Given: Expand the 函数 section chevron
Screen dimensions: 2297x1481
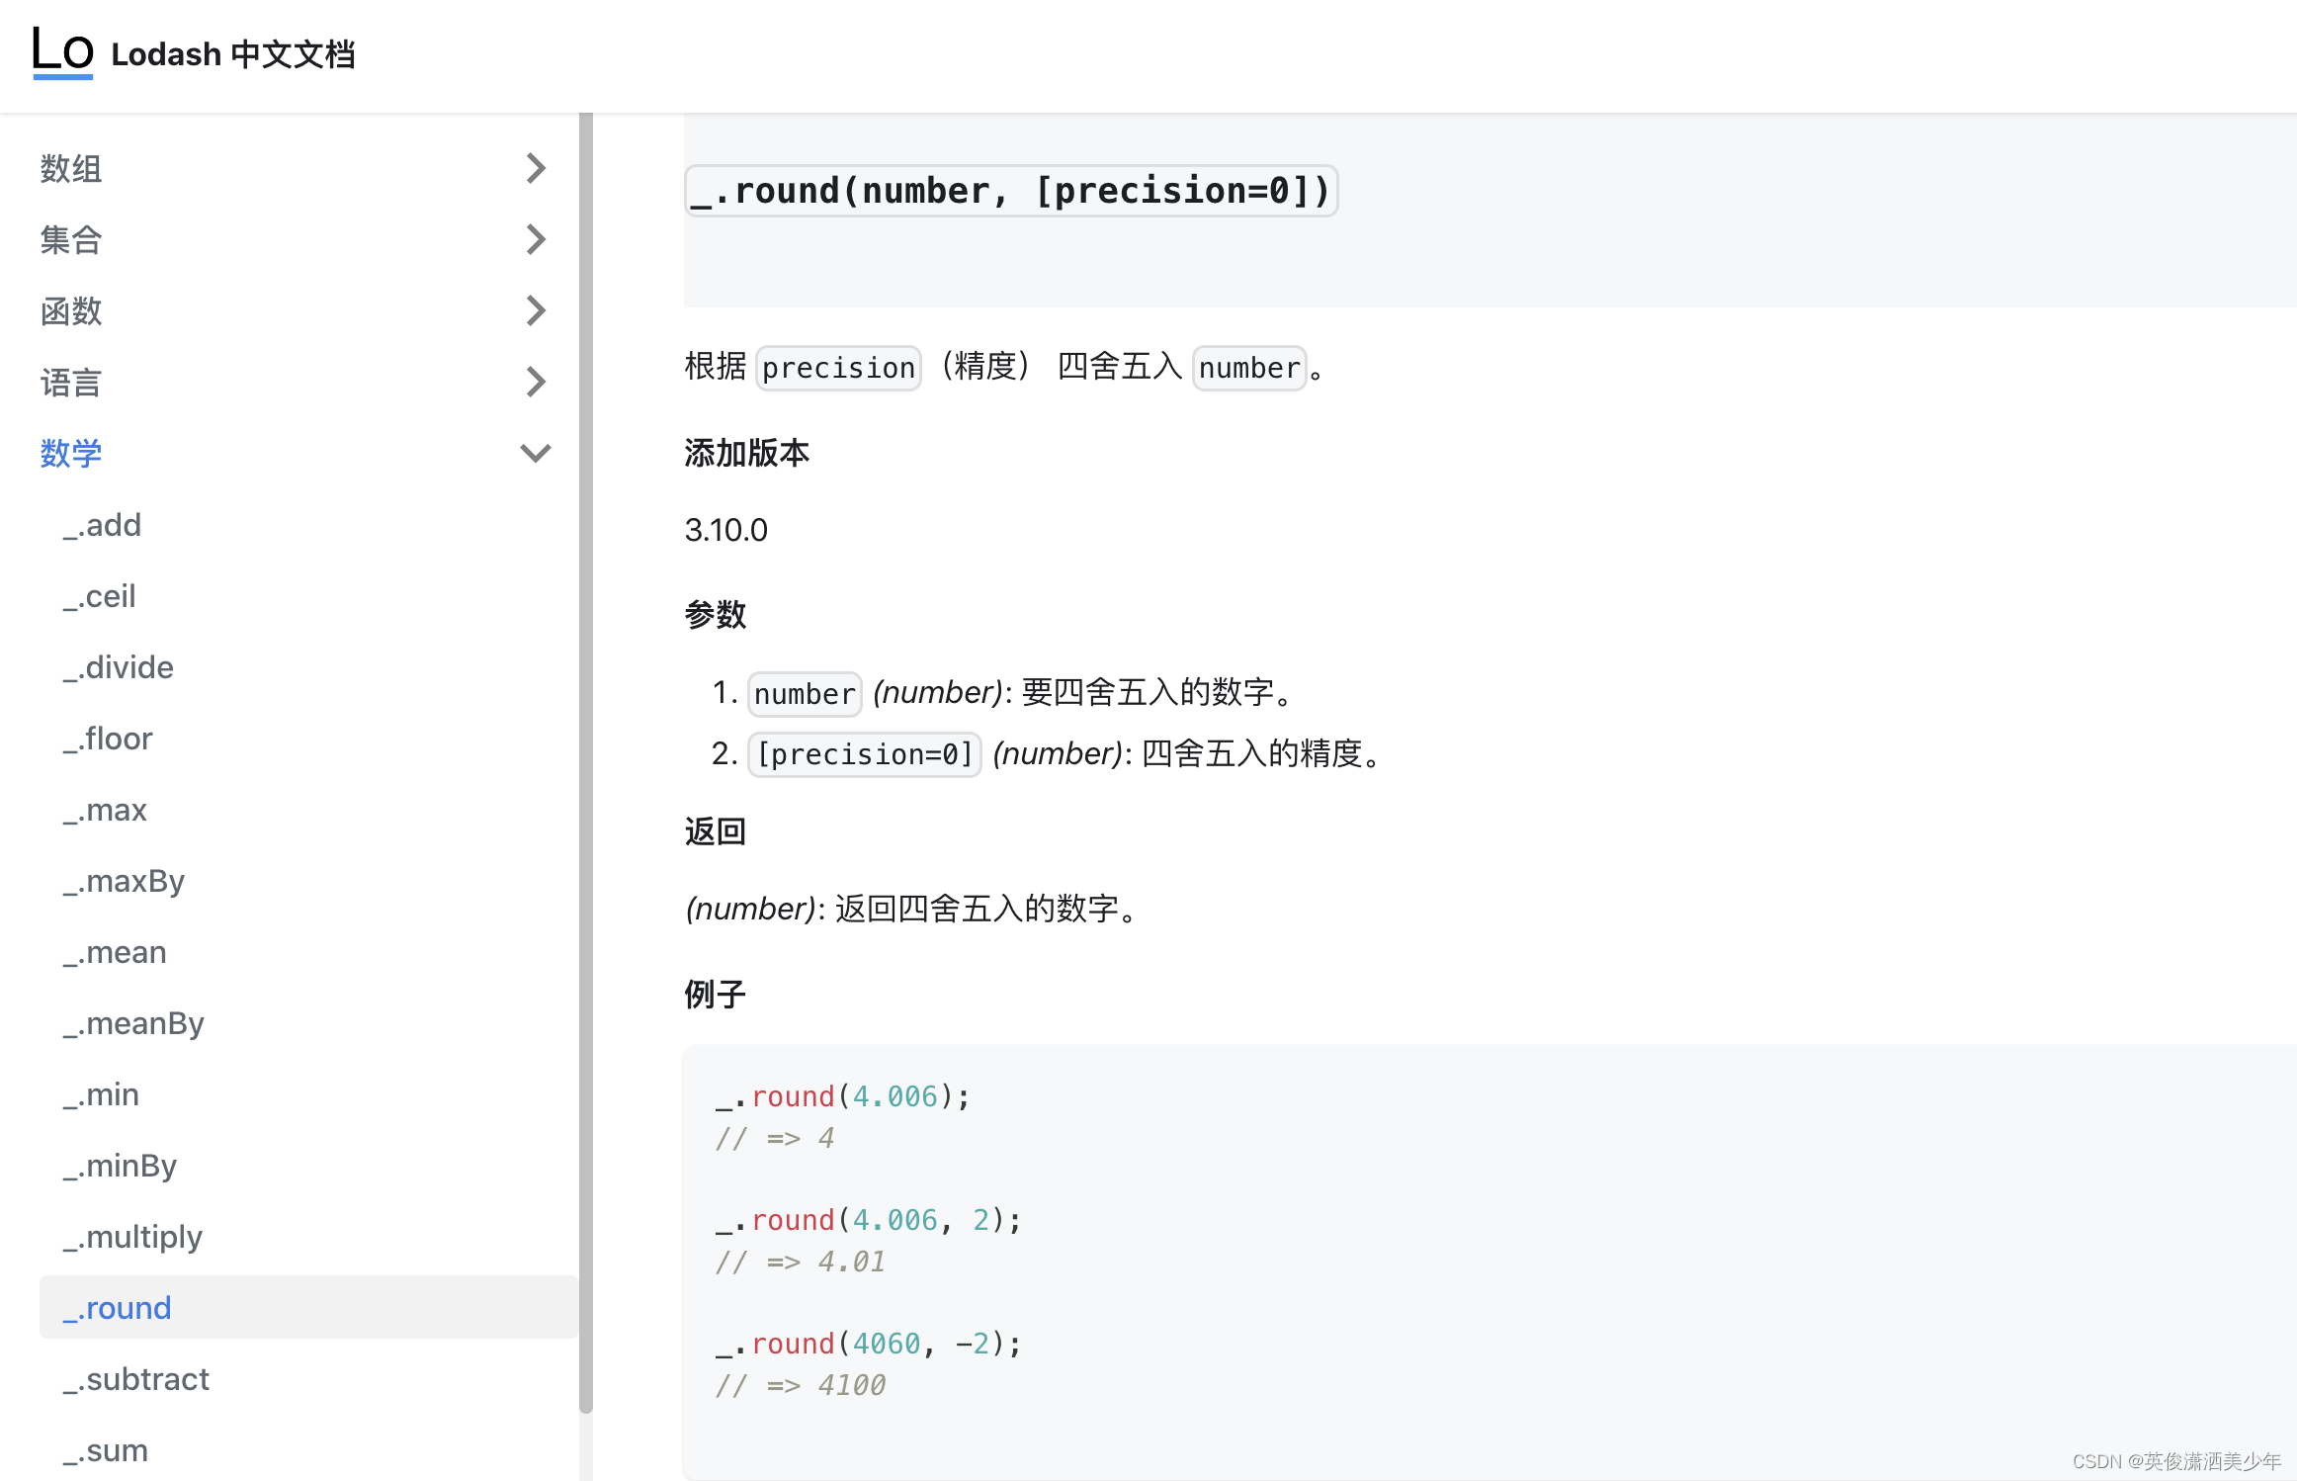Looking at the screenshot, I should click(x=536, y=310).
